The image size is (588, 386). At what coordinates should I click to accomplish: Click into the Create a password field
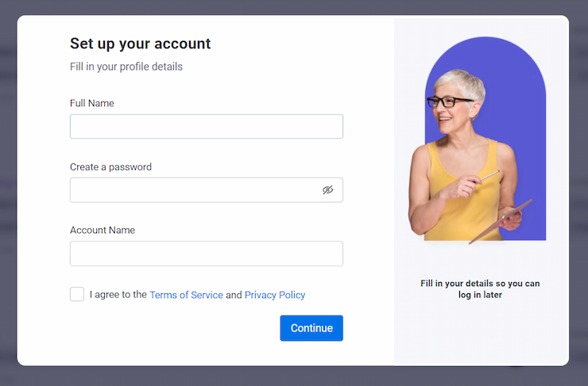click(207, 190)
